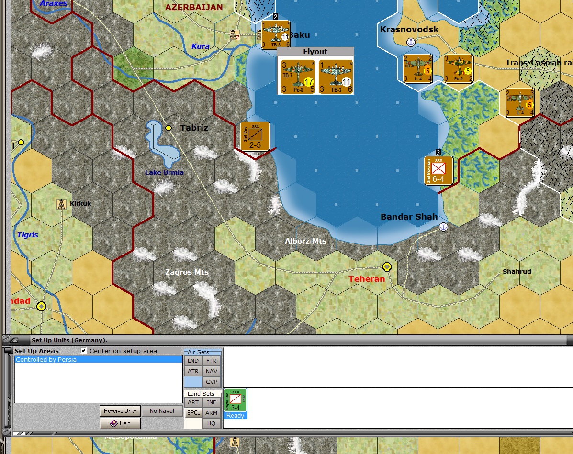Click the Tigris river label

point(28,234)
